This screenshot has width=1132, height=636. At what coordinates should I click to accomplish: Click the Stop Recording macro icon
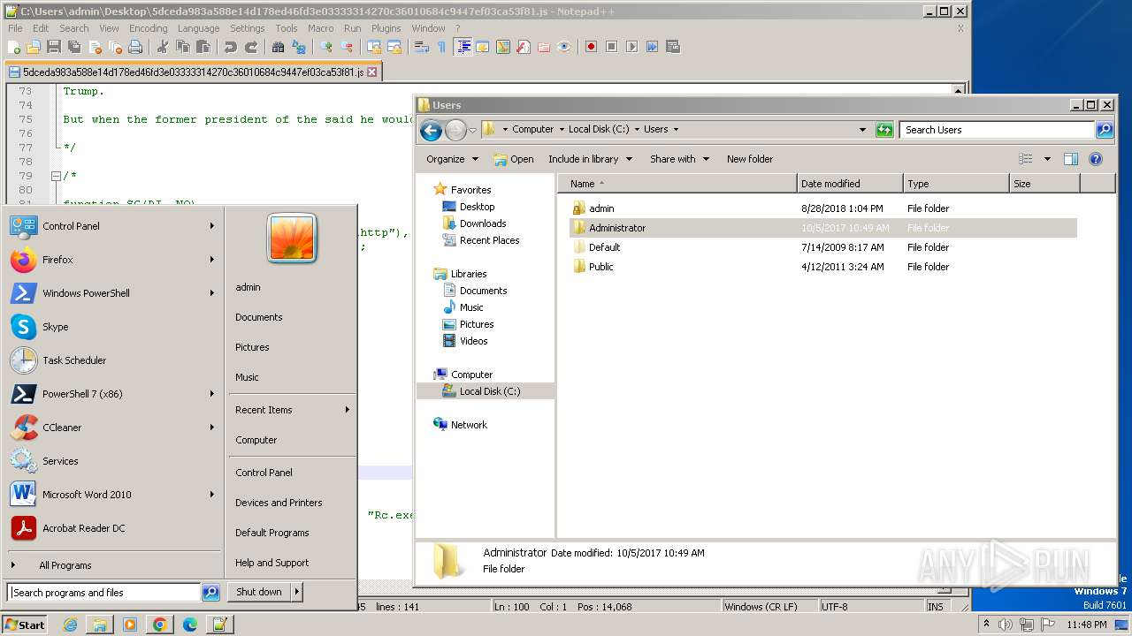[x=610, y=47]
